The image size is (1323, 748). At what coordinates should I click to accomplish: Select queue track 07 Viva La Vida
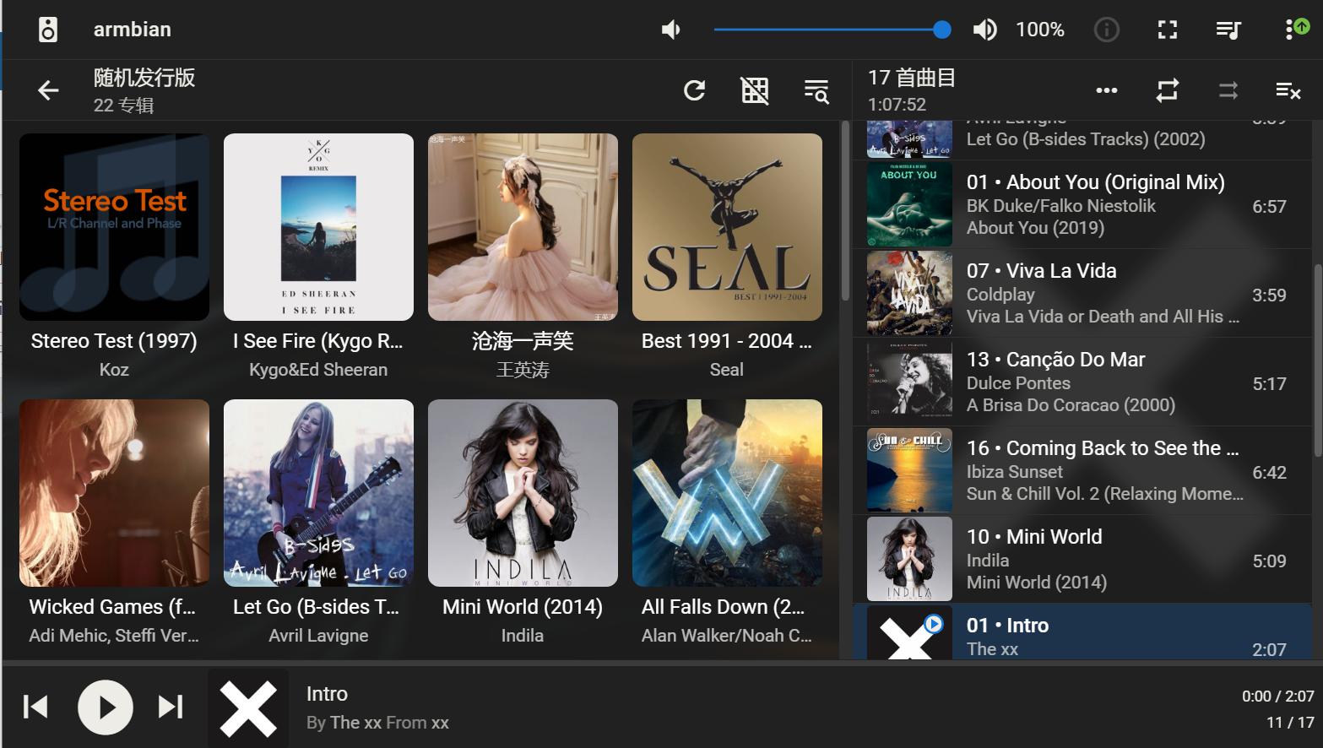tap(1082, 293)
